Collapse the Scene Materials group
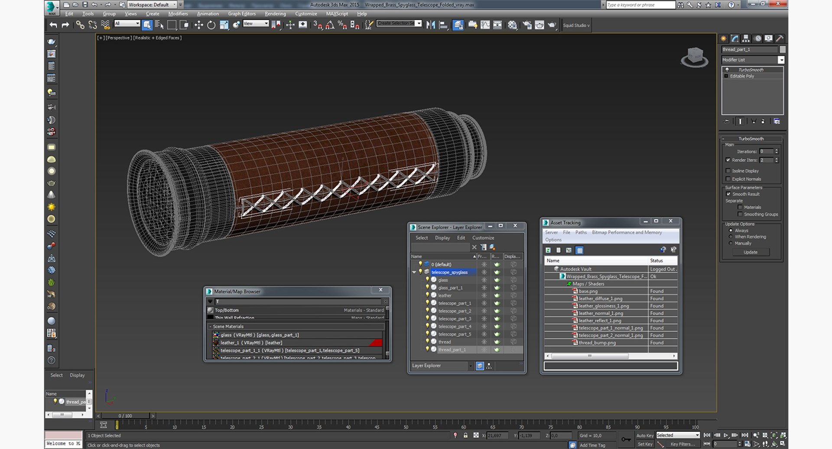Image resolution: width=832 pixels, height=449 pixels. pyautogui.click(x=210, y=327)
